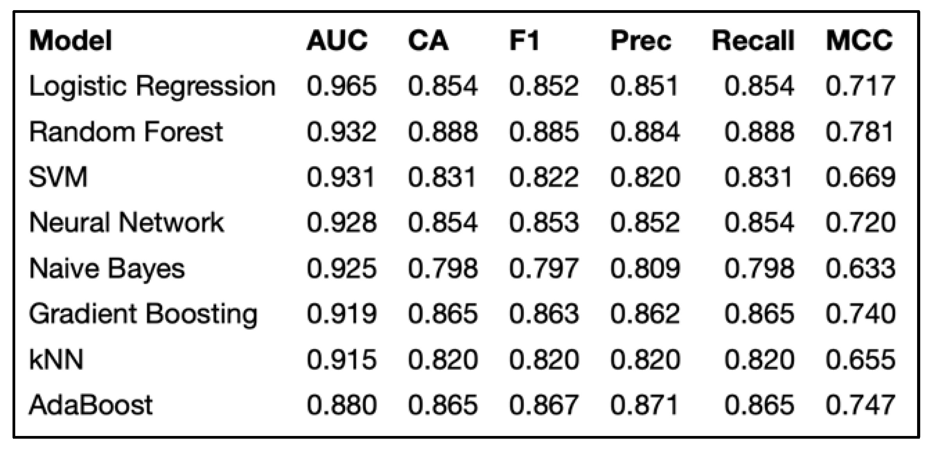
Task: Click the SVM row label
Action: click(58, 177)
